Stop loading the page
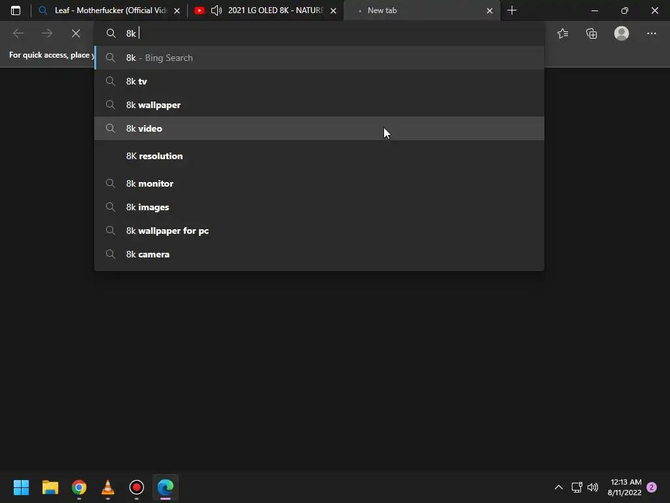This screenshot has height=503, width=670. [x=76, y=33]
